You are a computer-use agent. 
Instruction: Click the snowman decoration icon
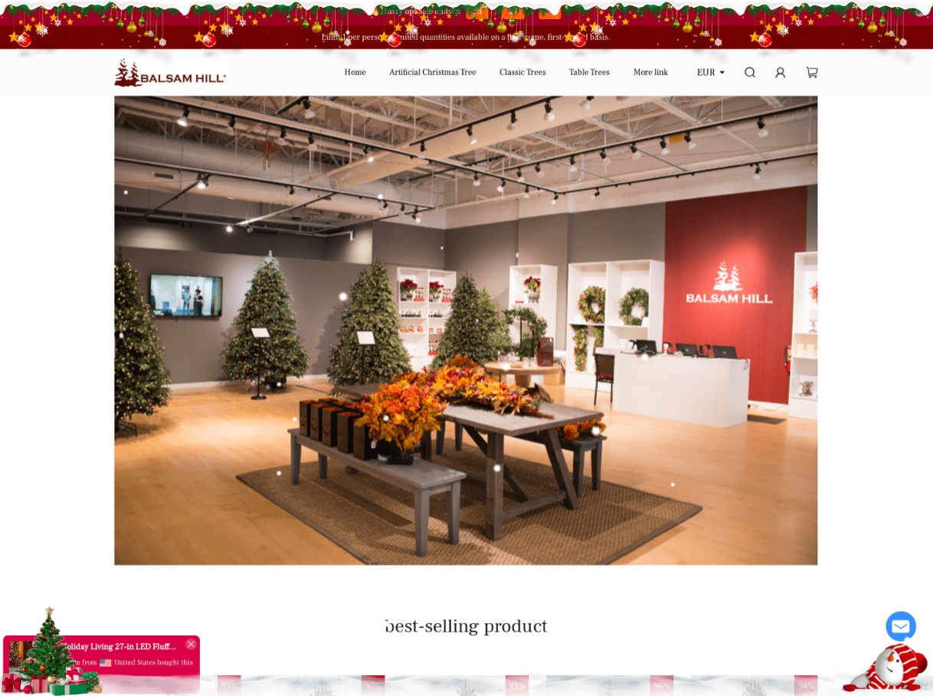coord(887,668)
